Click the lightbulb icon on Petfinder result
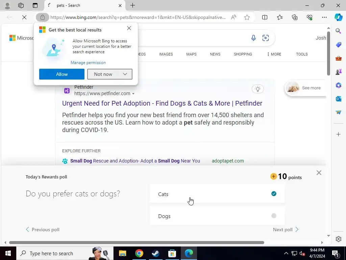346x260 pixels. click(x=258, y=89)
